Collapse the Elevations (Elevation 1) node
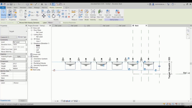Image resolution: width=192 pixels, height=108 pixels. [31, 43]
